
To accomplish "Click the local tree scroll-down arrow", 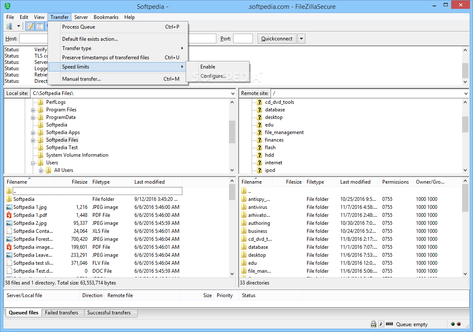I will pyautogui.click(x=232, y=170).
